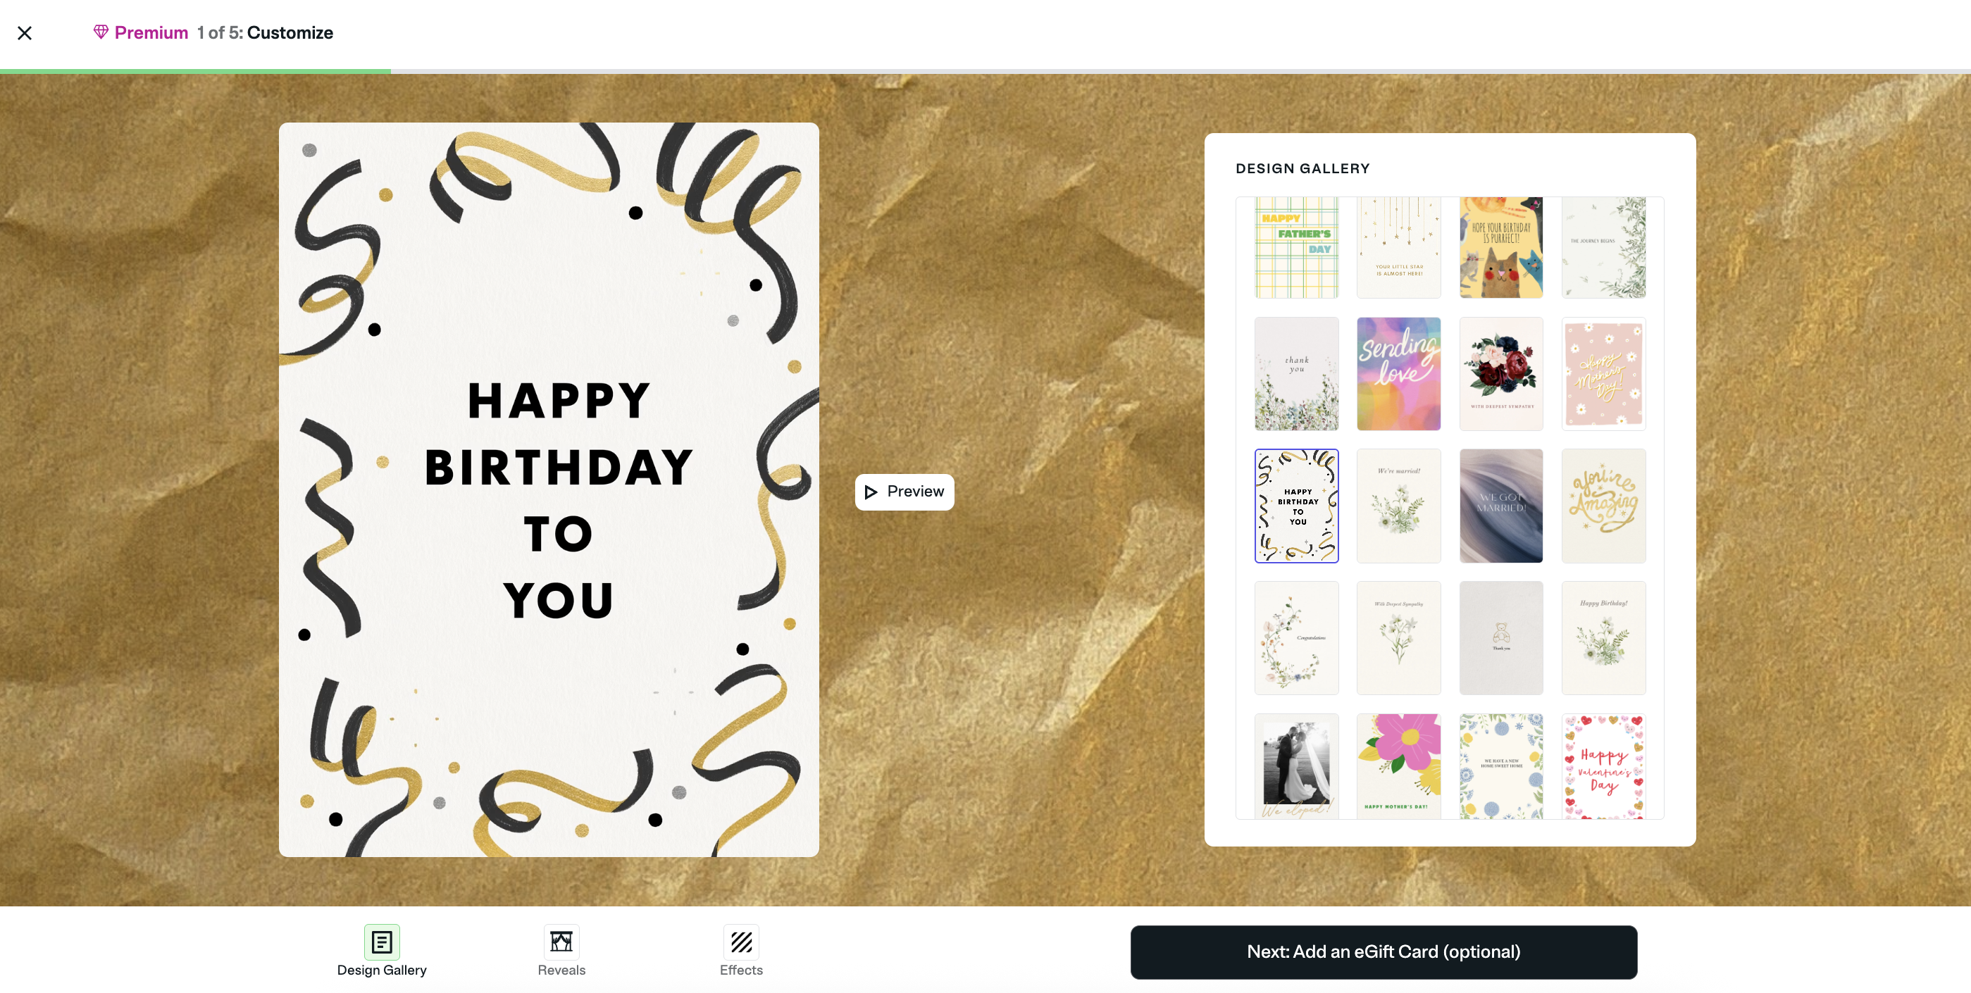1971x993 pixels.
Task: Click the Happy Birthday To You card text
Action: click(559, 499)
